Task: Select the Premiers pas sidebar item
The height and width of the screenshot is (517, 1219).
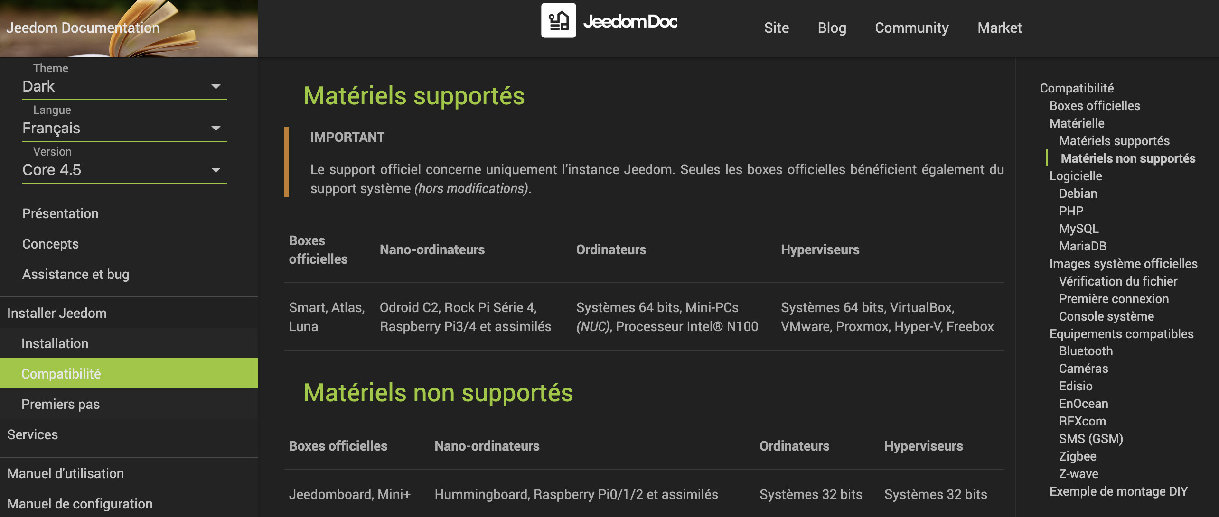Action: pyautogui.click(x=60, y=404)
